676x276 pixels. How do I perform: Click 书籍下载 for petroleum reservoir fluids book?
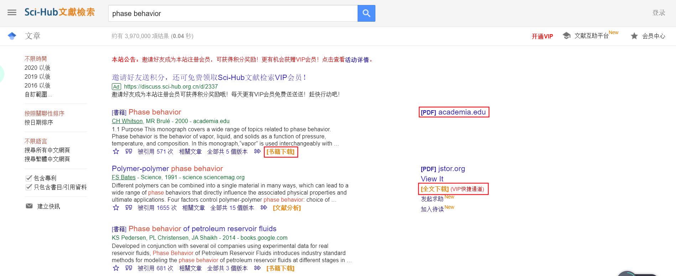[280, 268]
